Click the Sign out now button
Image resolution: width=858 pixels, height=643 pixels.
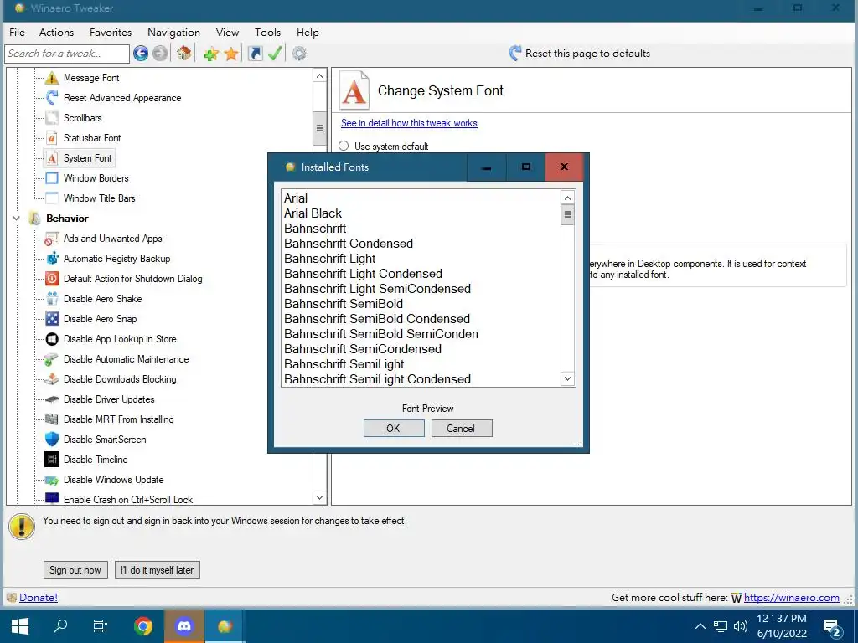75,569
